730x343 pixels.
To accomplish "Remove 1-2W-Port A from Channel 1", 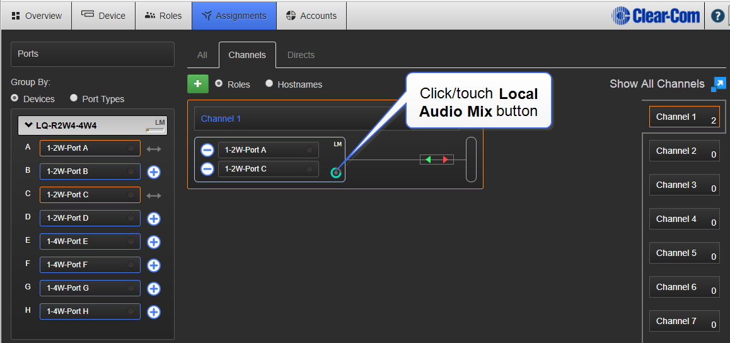I will pyautogui.click(x=207, y=150).
